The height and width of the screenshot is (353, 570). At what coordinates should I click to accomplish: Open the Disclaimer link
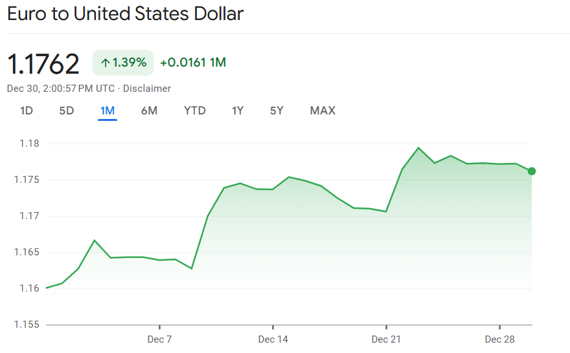pos(147,89)
